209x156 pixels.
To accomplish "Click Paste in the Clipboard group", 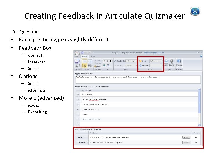I will (98, 66).
